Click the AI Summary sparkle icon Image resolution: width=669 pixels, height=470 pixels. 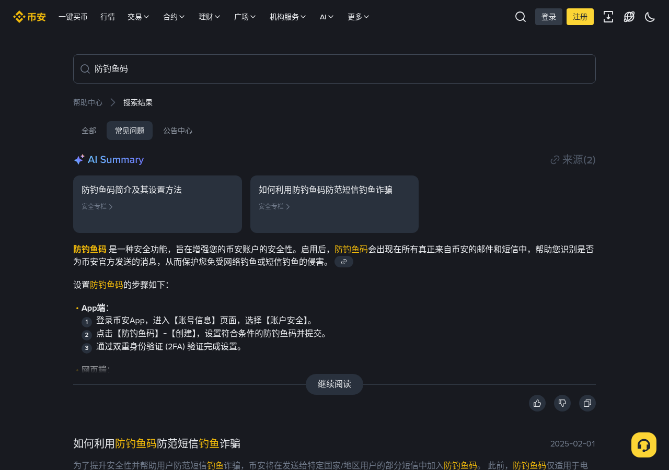click(79, 160)
